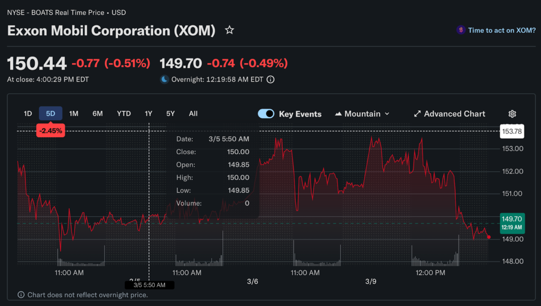Open the Advanced Chart view
The width and height of the screenshot is (541, 306).
(454, 114)
